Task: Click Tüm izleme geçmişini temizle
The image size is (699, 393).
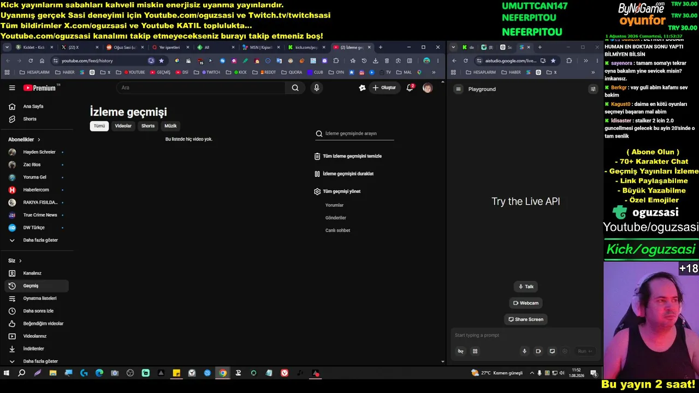Action: pyautogui.click(x=348, y=156)
